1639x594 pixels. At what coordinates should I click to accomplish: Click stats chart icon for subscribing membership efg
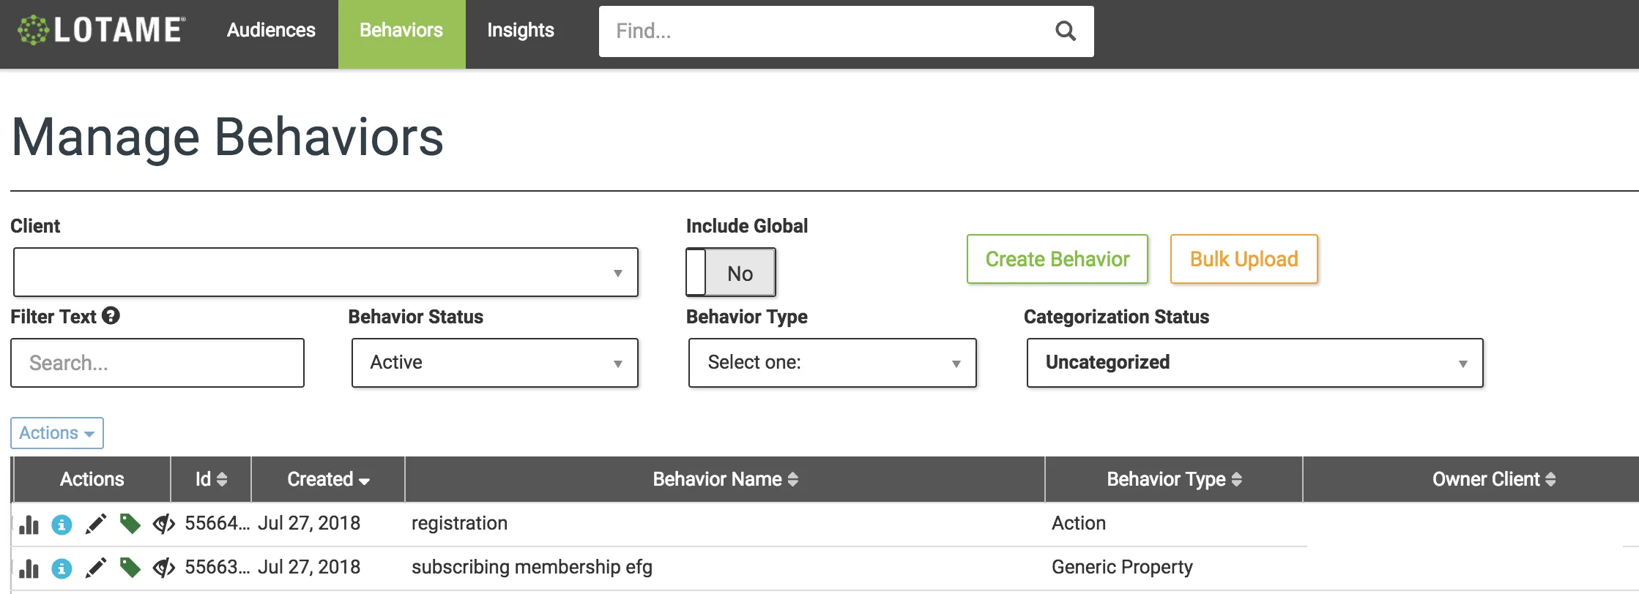[29, 568]
